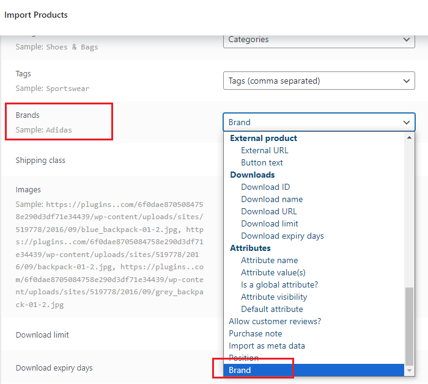This screenshot has height=384, width=428.
Task: Select Import as meta data option
Action: coord(267,346)
